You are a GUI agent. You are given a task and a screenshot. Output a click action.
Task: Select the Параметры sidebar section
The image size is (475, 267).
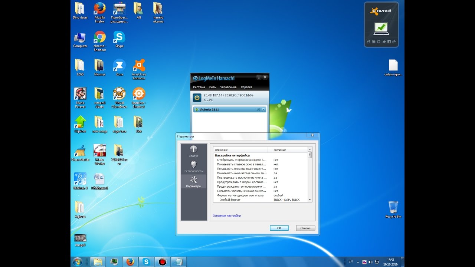pos(193,181)
